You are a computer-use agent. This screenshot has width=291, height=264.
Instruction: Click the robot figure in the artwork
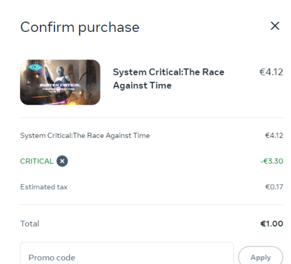coord(61,80)
